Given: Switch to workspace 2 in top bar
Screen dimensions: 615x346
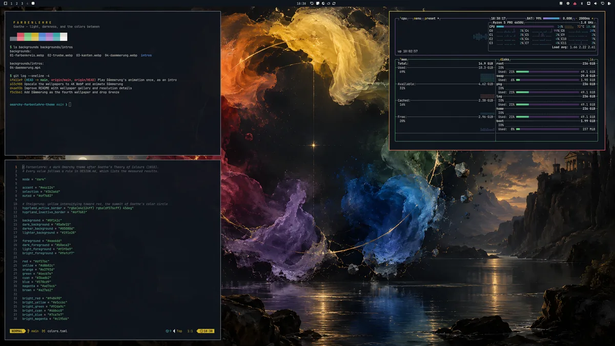Looking at the screenshot, I should pyautogui.click(x=17, y=3).
